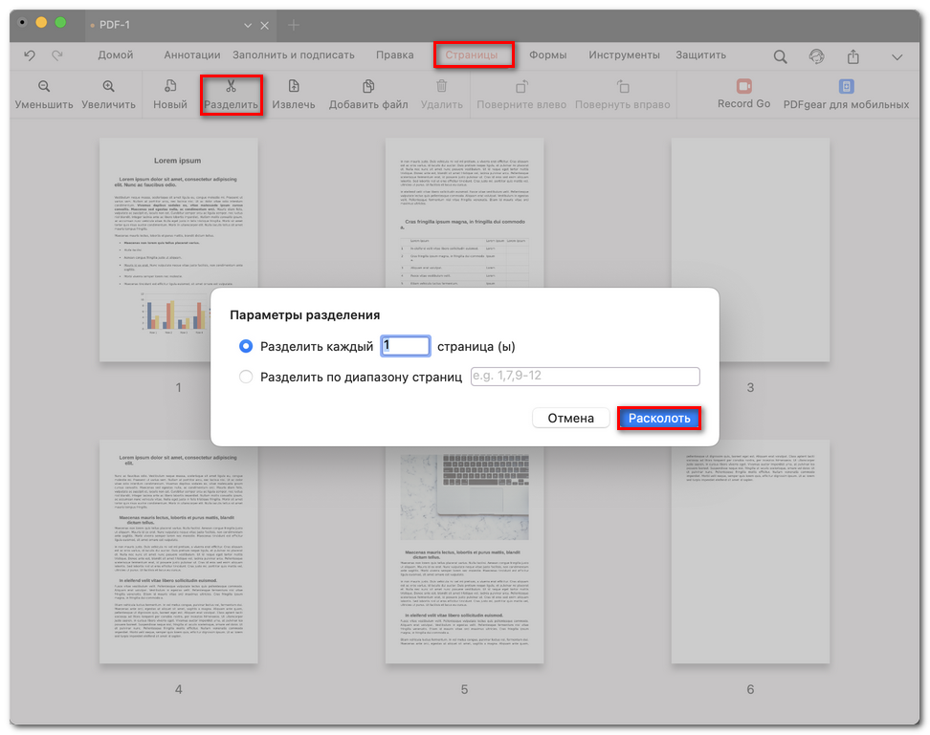
Task: Collapse the toolbar with the chevron
Action: click(x=896, y=54)
